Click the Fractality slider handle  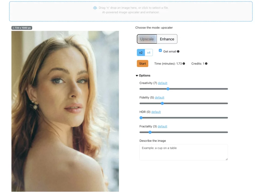[x=150, y=132]
